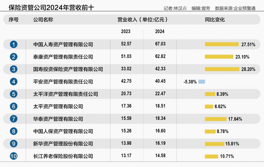Viewport: 264px width, 167px height.
Task: Click the 2023 revenue value 33.02
Action: tap(126, 69)
